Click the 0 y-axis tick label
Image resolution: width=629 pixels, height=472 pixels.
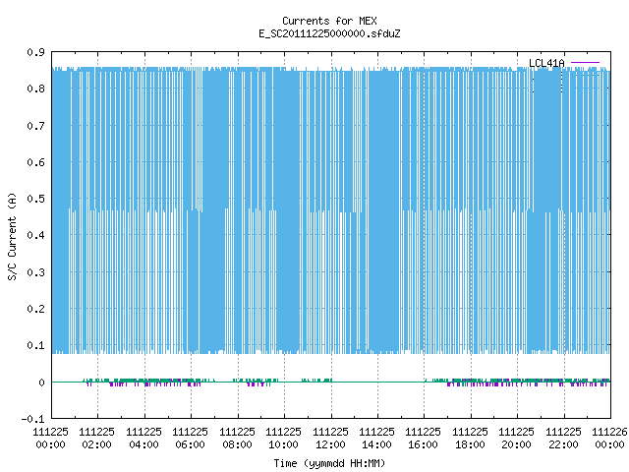point(41,383)
